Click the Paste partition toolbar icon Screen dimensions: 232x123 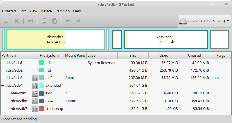(54, 21)
